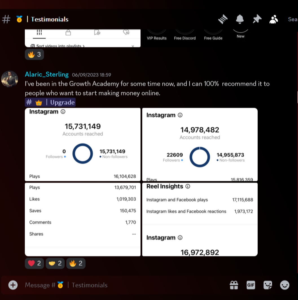Click the 14,955,873 Non-followers figure
298x300 pixels.
(230, 155)
